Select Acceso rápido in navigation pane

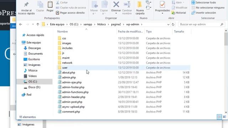tap(33, 35)
